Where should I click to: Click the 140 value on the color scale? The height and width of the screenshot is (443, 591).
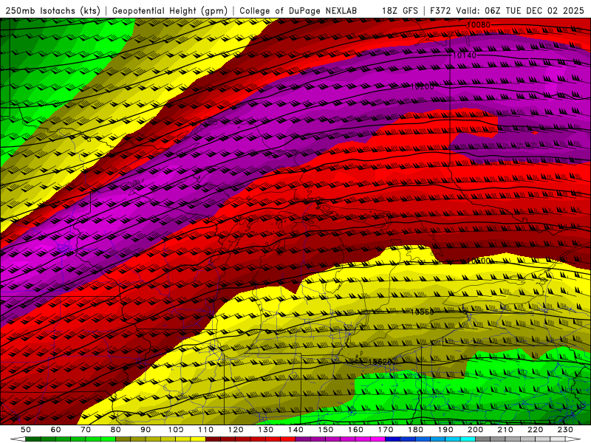[296, 430]
